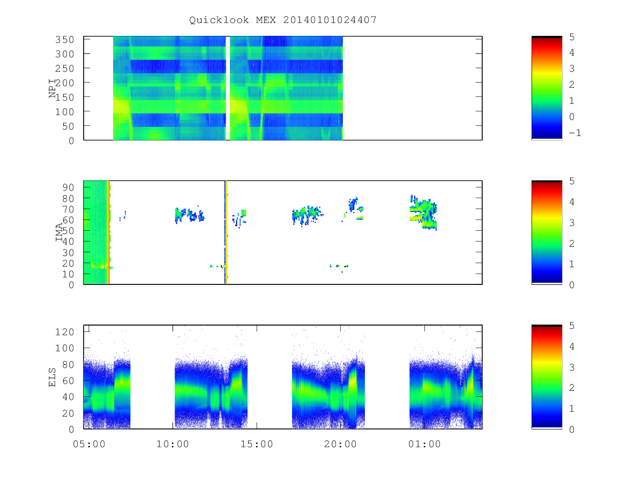Click the 10:00 time tick label

coord(173,444)
